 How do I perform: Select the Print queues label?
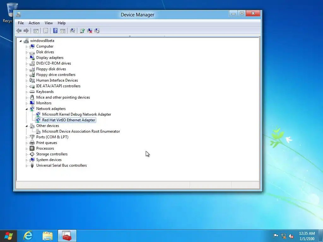pyautogui.click(x=47, y=143)
